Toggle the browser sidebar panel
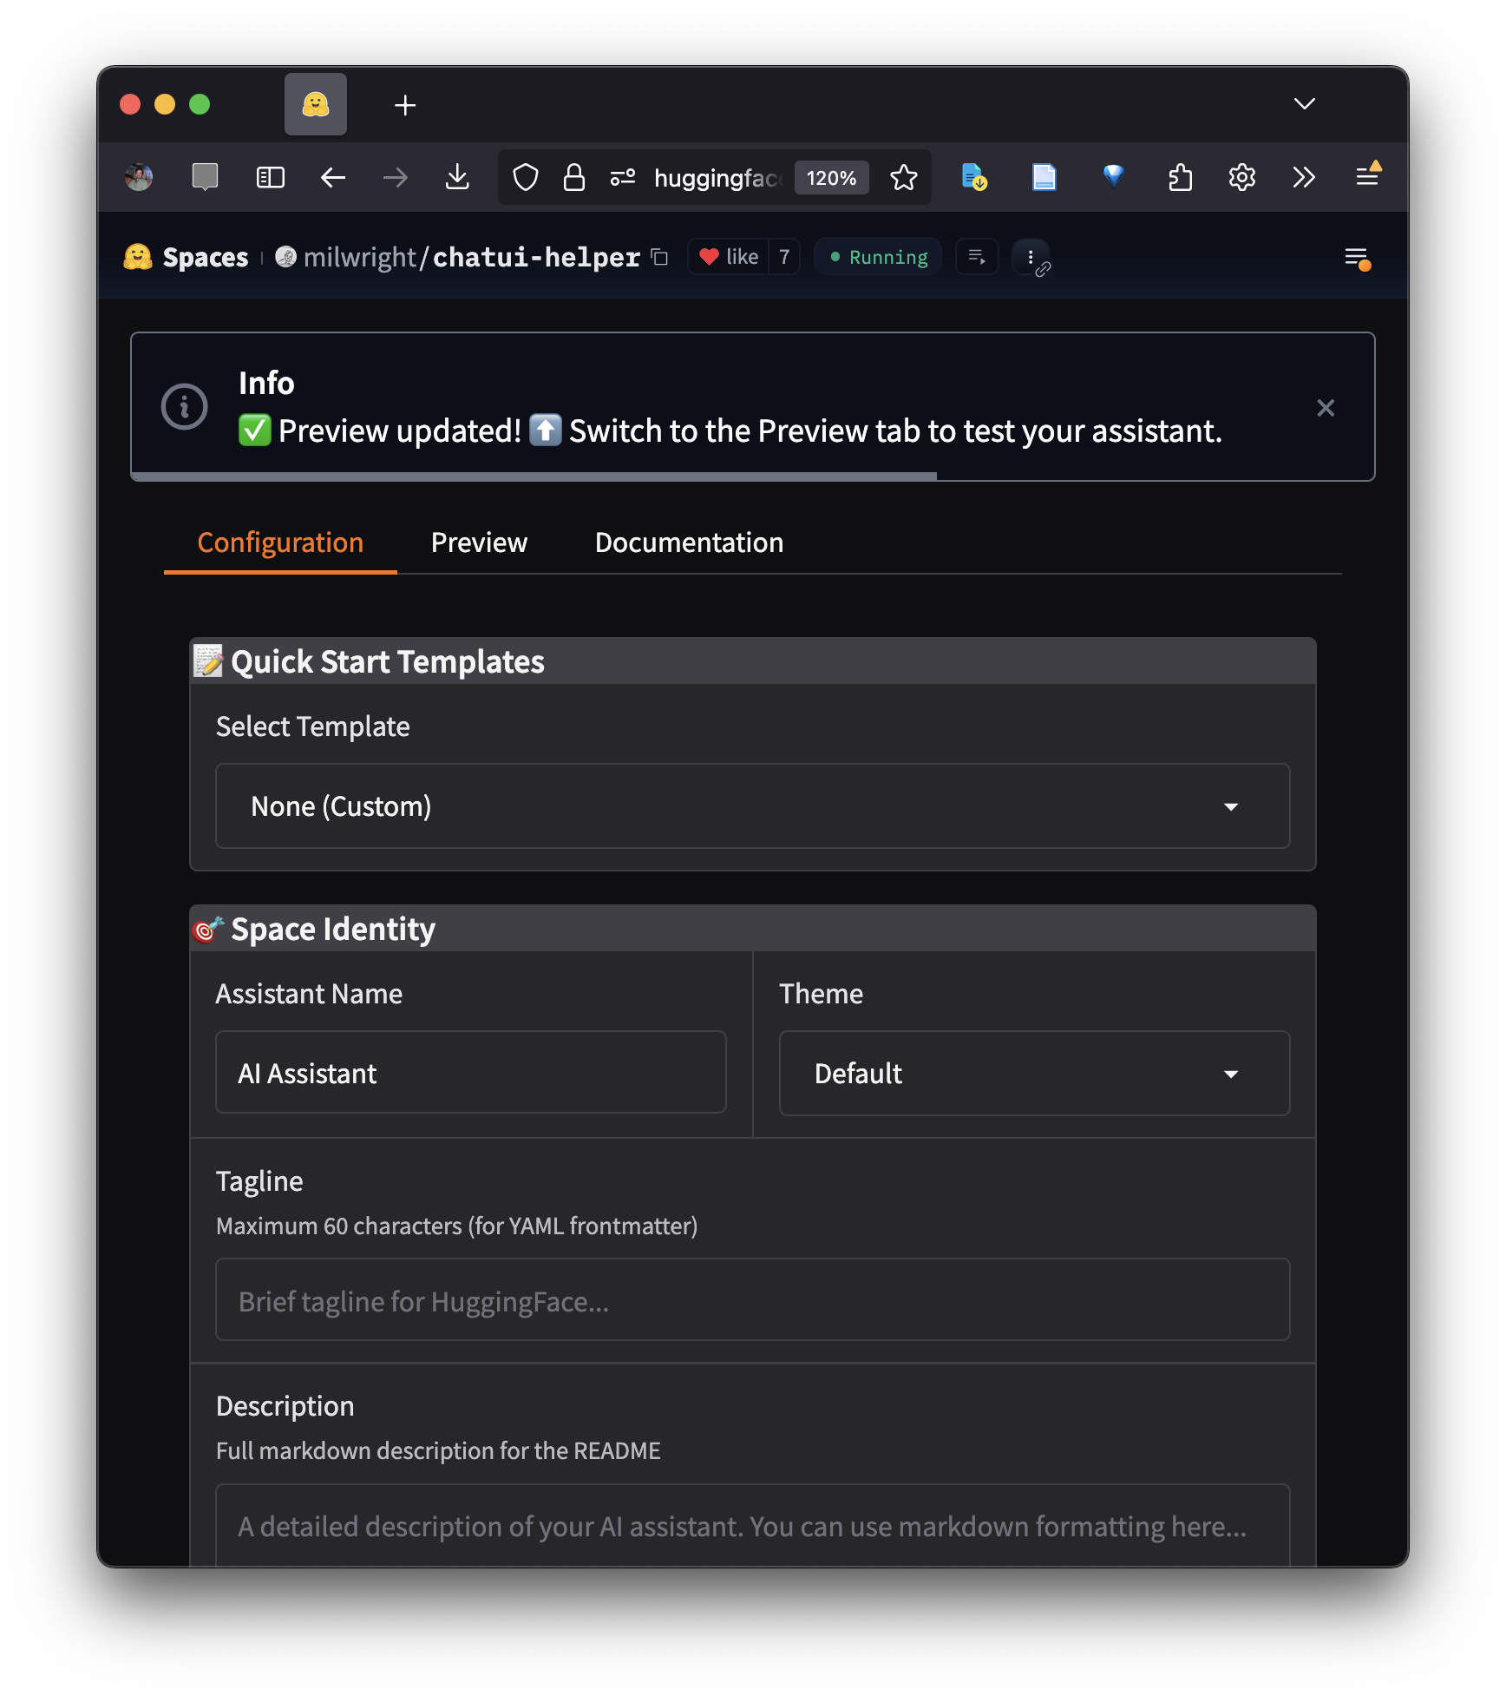Image resolution: width=1506 pixels, height=1696 pixels. click(x=271, y=178)
